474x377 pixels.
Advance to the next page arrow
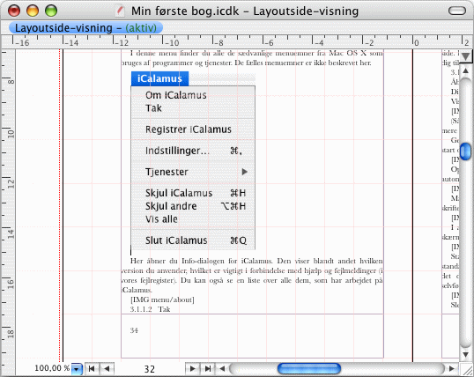192,368
